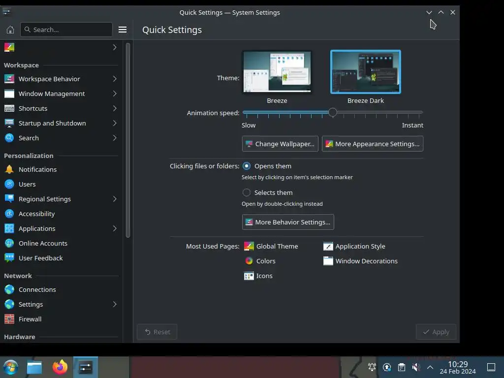Click the Animation speed slider track right of the handle
Screen dimensions: 504x378
(x=380, y=112)
